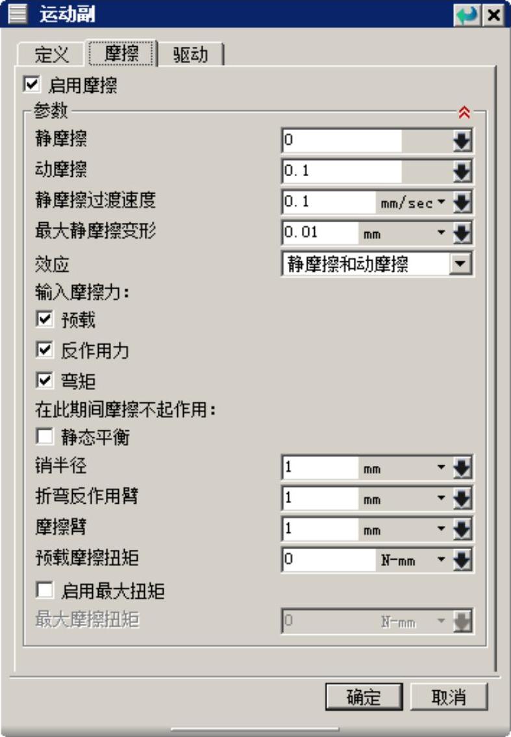
Task: Click arrow icon beside 预载摩擦扭矩 field
Action: coord(462,560)
